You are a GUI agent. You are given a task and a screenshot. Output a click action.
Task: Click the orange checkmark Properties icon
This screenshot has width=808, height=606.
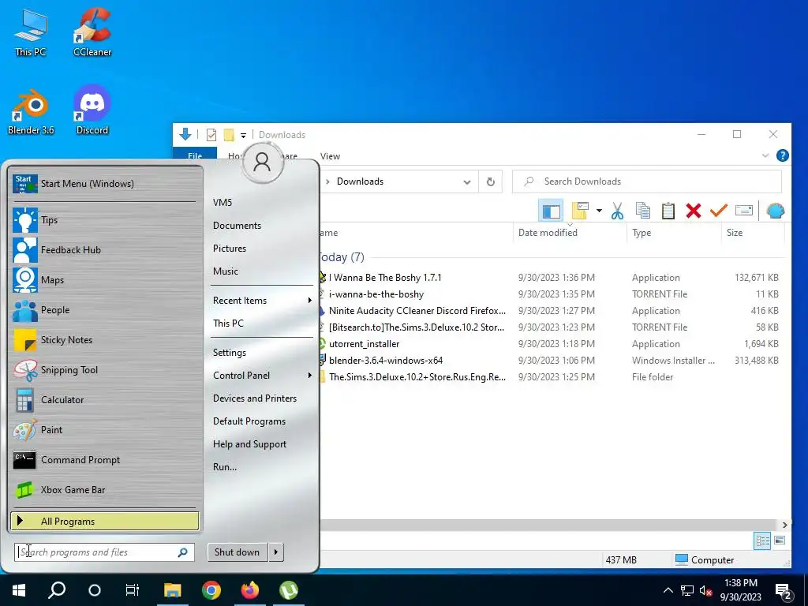718,210
